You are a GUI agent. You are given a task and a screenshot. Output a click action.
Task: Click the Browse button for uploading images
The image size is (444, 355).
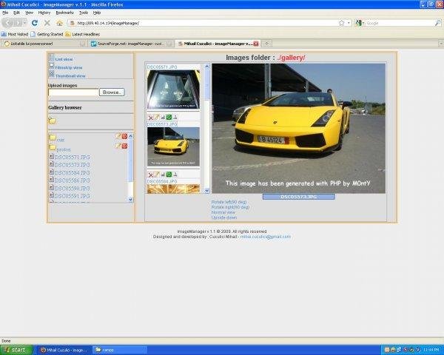tap(112, 92)
